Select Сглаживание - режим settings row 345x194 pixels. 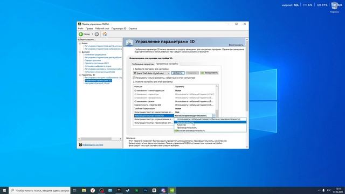pyautogui.click(x=174, y=101)
